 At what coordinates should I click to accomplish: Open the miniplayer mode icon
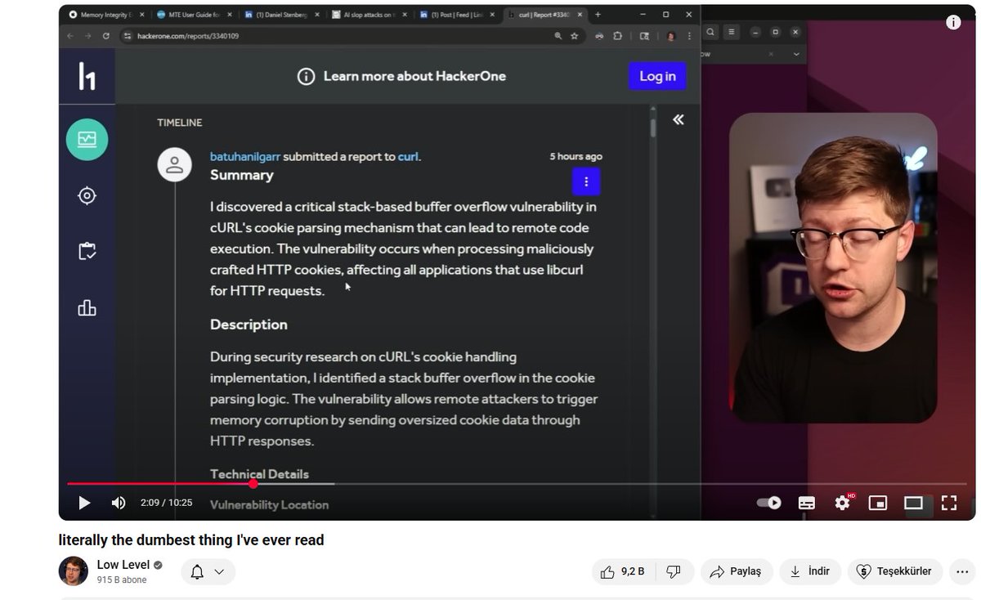(x=877, y=503)
